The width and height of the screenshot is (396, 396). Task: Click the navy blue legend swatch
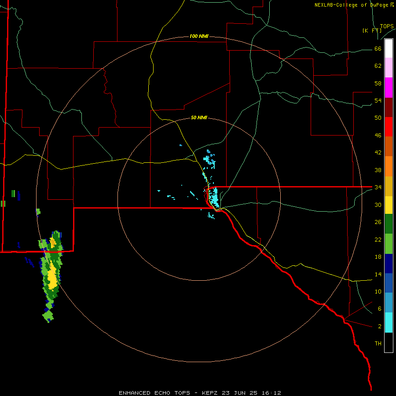tap(389, 264)
